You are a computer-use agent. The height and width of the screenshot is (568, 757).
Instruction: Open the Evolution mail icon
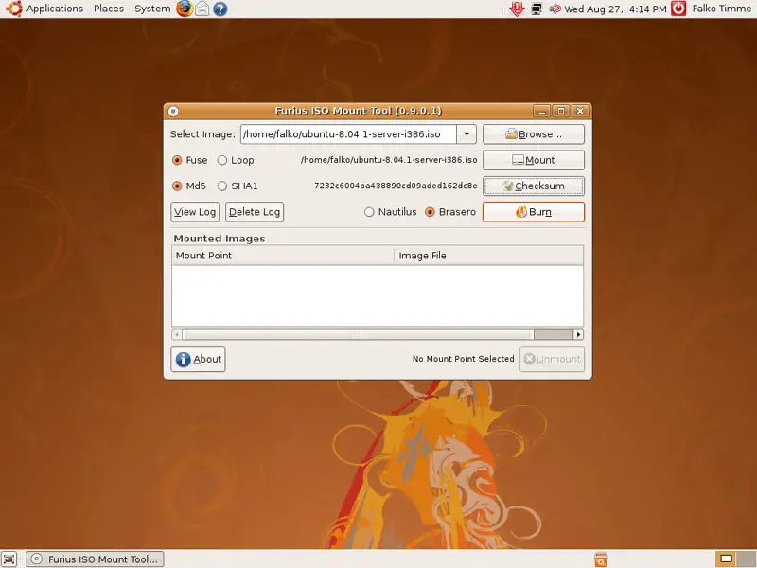(202, 9)
